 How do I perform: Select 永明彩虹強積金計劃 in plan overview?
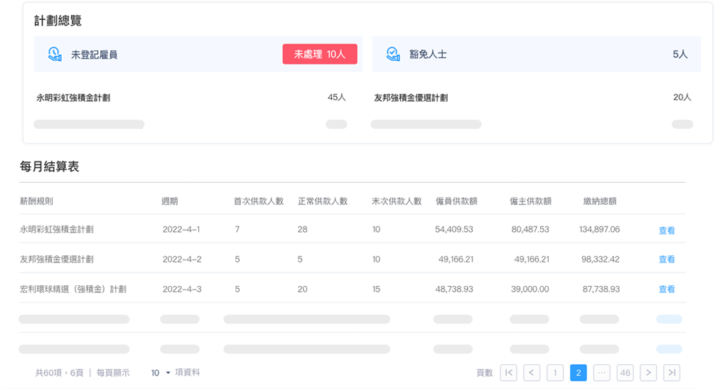point(73,97)
